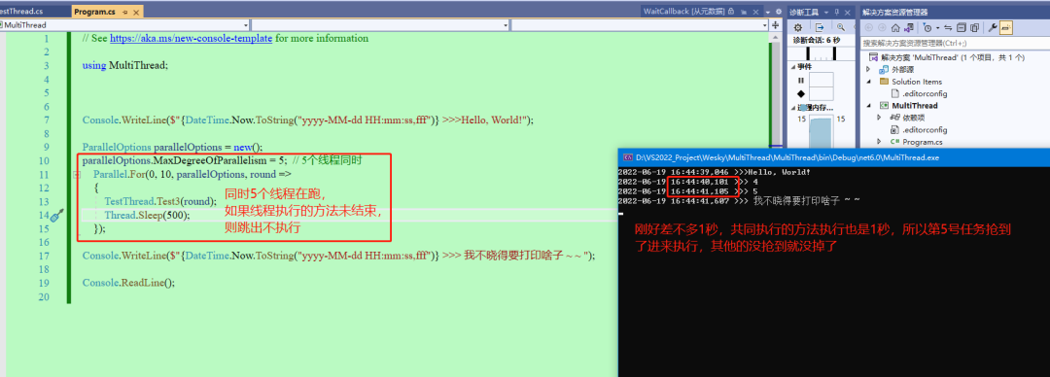
Task: Click the editor split-window plus button
Action: 776,24
